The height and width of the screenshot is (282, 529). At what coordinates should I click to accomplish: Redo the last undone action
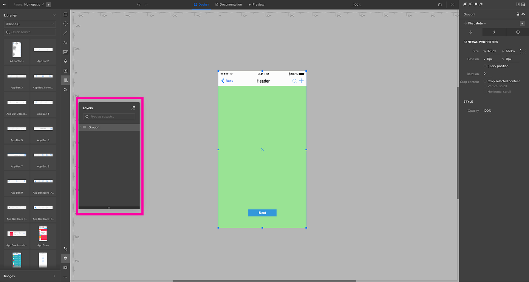click(x=146, y=5)
